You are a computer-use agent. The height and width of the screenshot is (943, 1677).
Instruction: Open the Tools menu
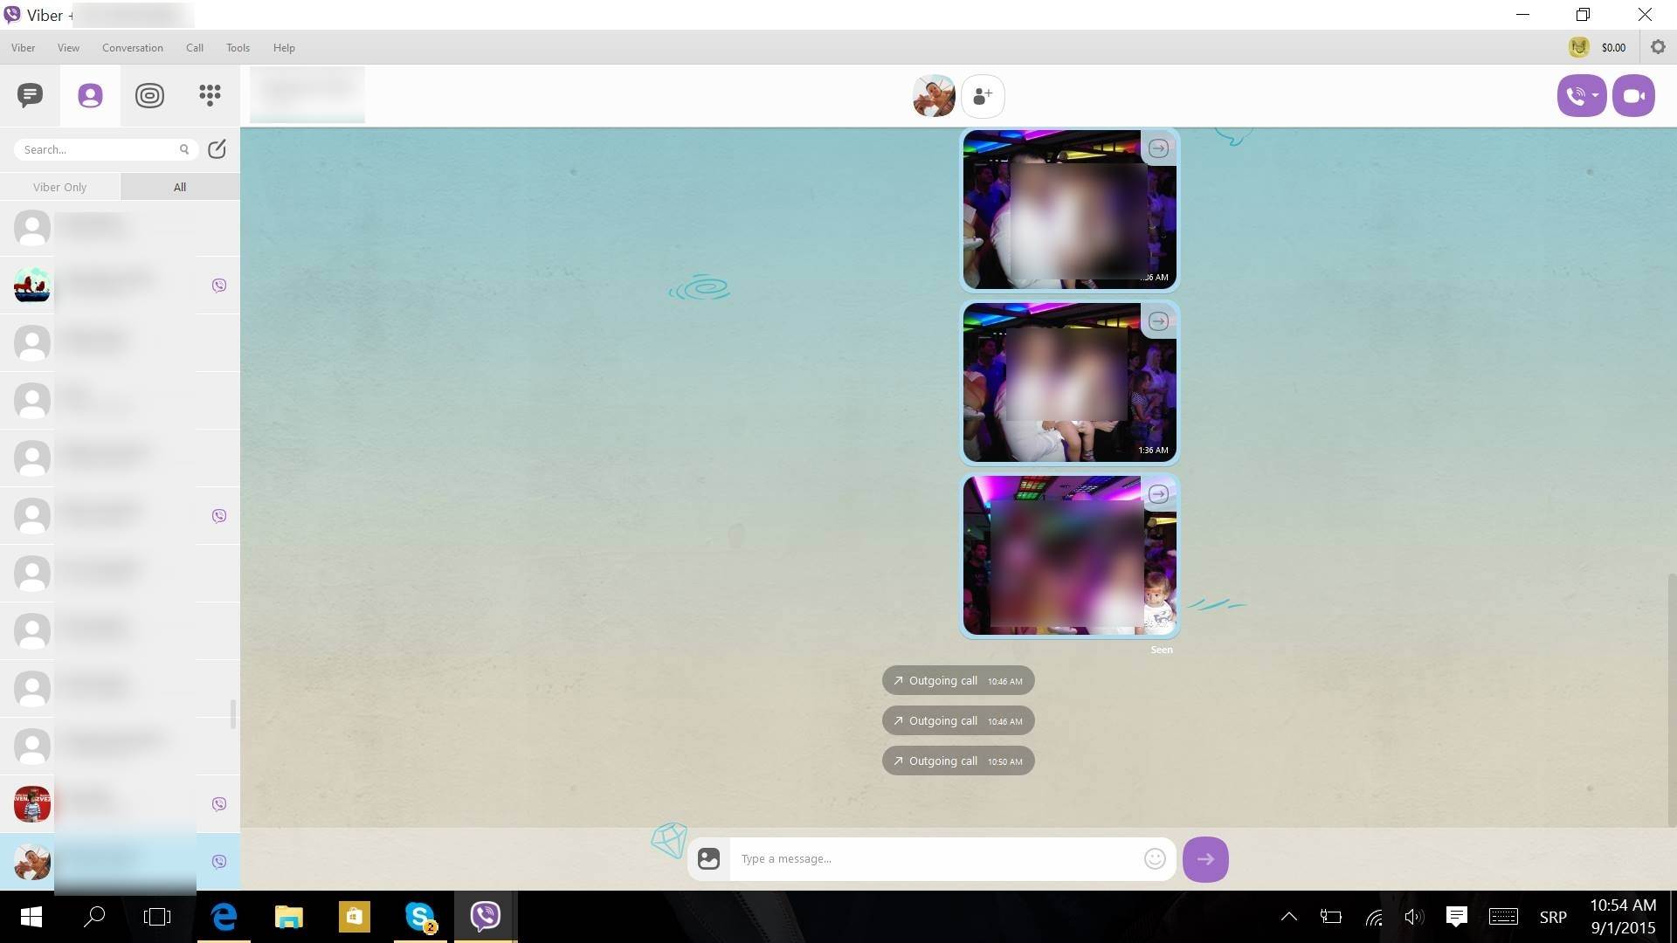pyautogui.click(x=238, y=47)
